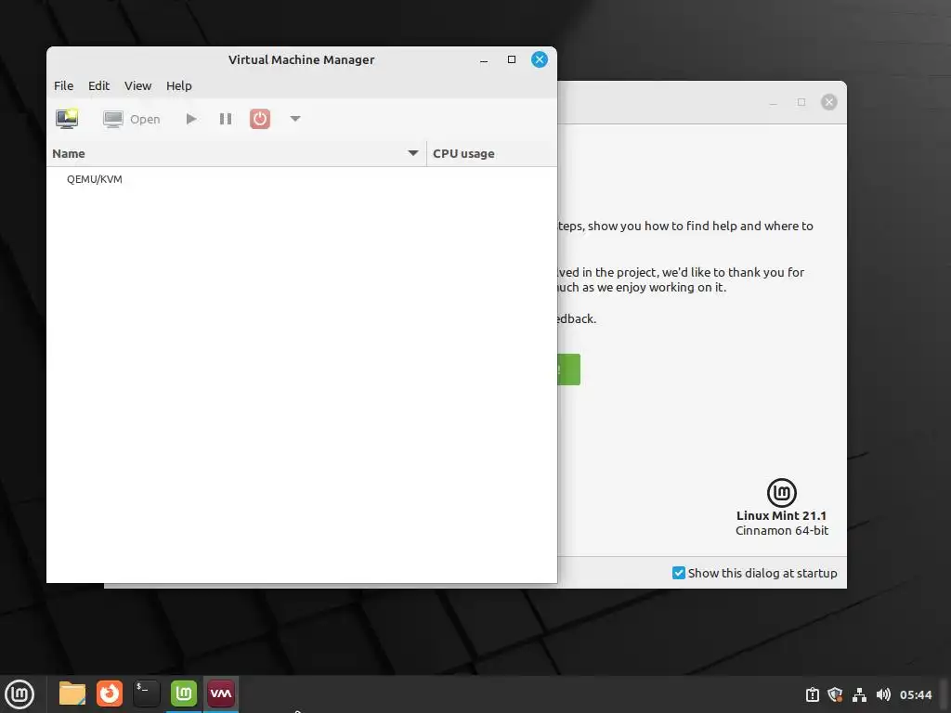Viewport: 951px width, 713px height.
Task: Click the Linux Mint logo in welcome window
Action: click(781, 493)
